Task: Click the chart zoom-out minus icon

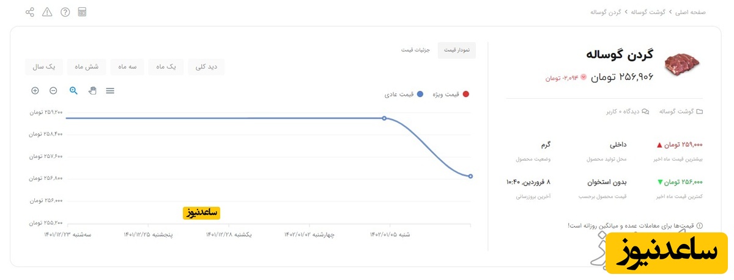Action: click(53, 91)
